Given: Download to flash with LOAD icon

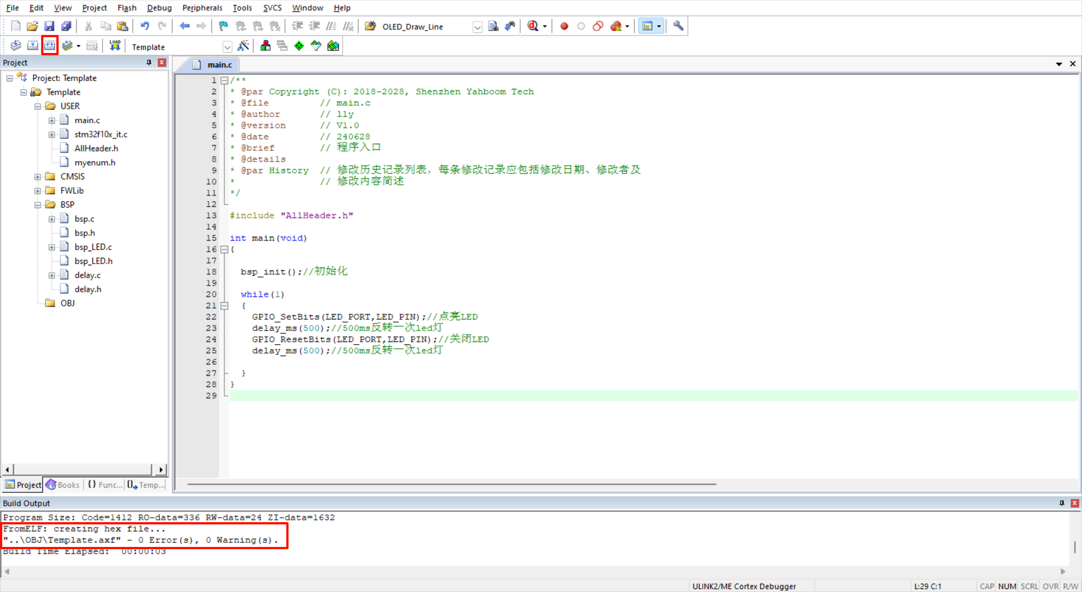Looking at the screenshot, I should coord(115,46).
